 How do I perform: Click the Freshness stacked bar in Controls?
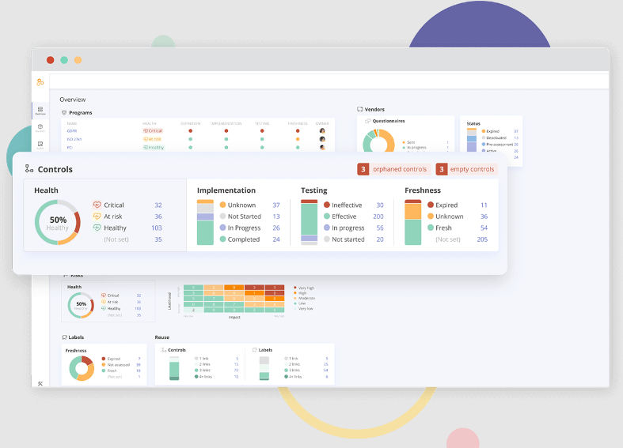412,222
